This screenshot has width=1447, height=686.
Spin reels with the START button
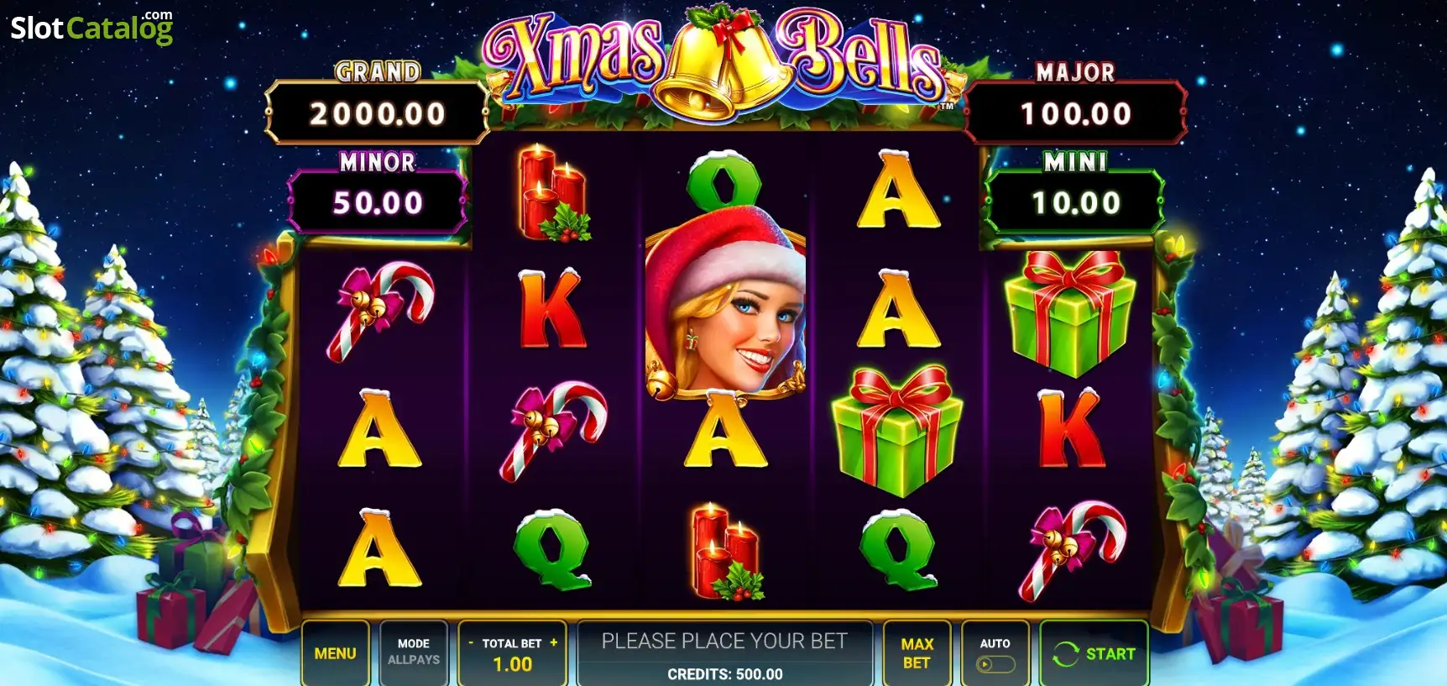1094,653
